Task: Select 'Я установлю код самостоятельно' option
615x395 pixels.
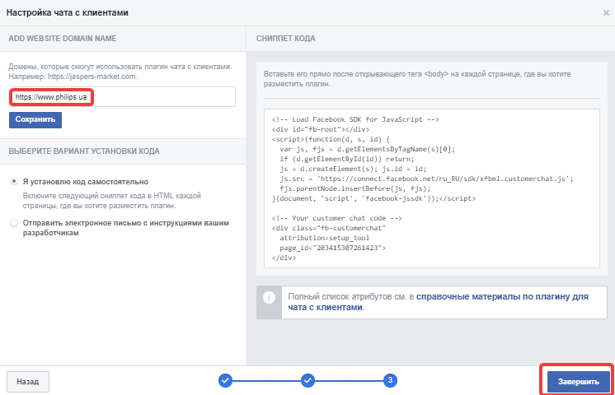Action: point(14,181)
